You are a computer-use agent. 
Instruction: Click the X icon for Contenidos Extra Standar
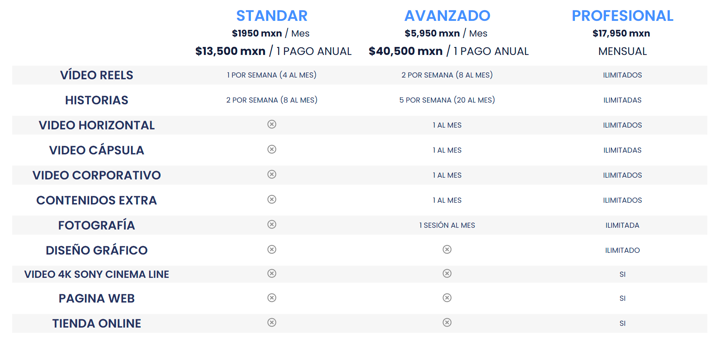272,199
